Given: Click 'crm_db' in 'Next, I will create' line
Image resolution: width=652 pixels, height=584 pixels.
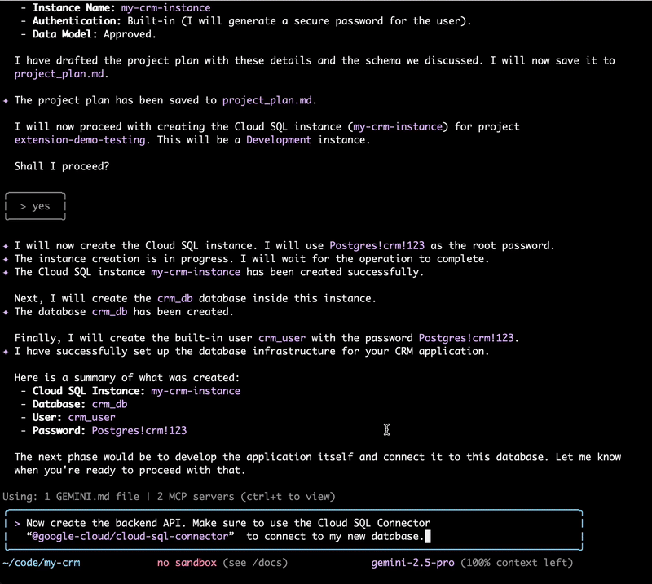Looking at the screenshot, I should [175, 298].
